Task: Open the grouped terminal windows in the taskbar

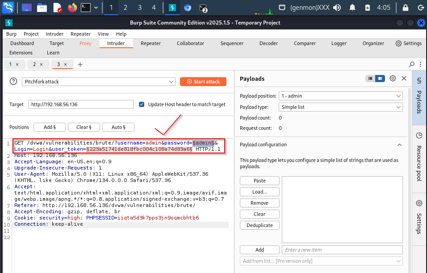Action: click(x=203, y=8)
